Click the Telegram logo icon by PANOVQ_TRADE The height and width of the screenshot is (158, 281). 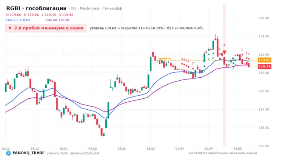click(8, 153)
